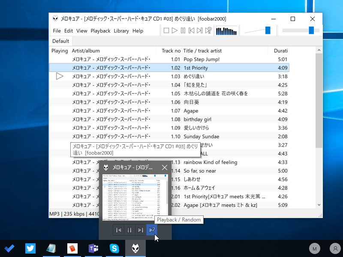Image resolution: width=343 pixels, height=257 pixels.
Task: Click the spectrum visualizer display
Action: [226, 30]
